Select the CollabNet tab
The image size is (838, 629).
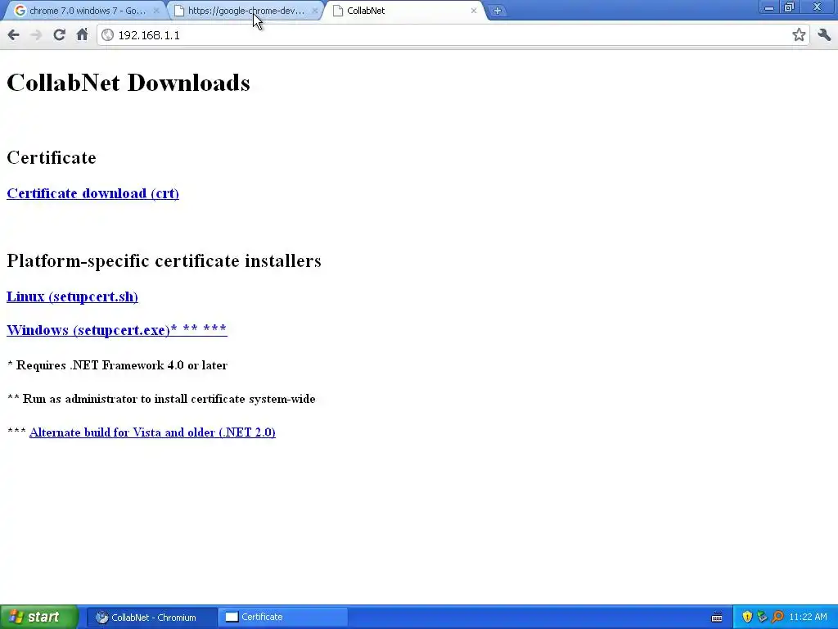coord(404,11)
